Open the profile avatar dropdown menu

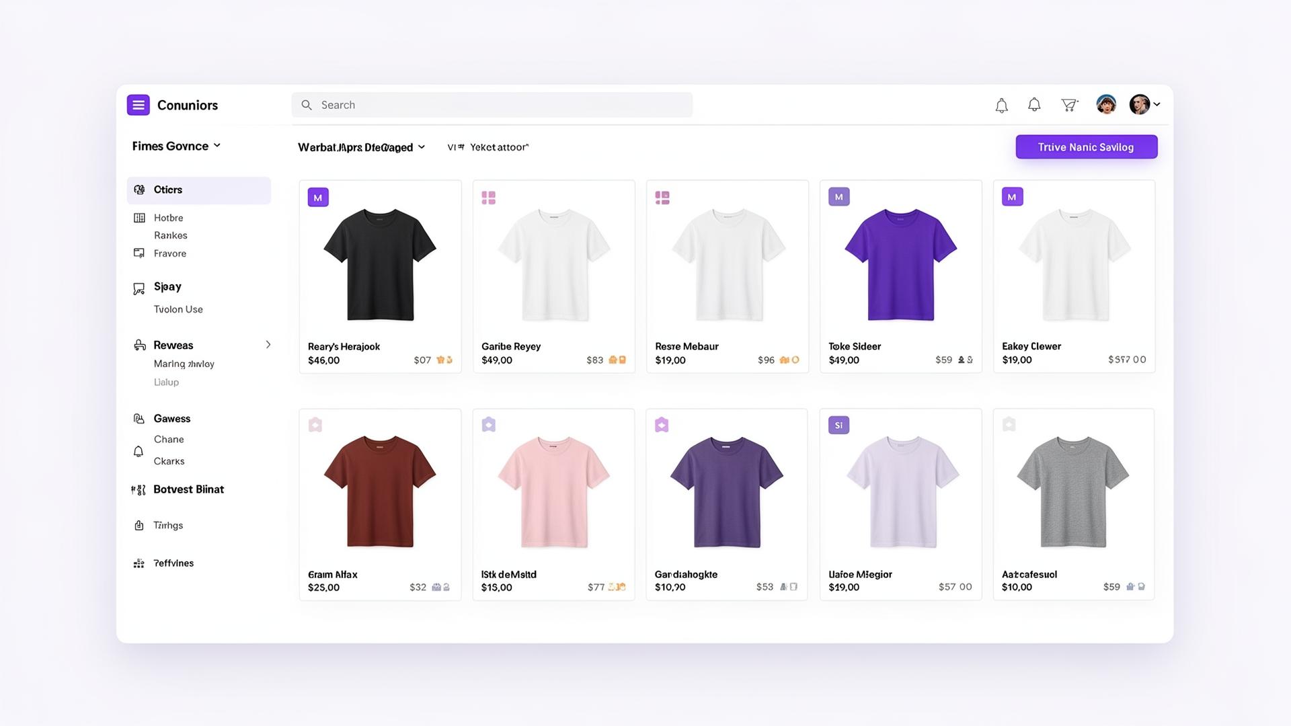point(1144,104)
